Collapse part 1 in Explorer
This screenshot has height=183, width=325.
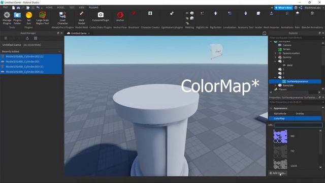tap(275, 62)
